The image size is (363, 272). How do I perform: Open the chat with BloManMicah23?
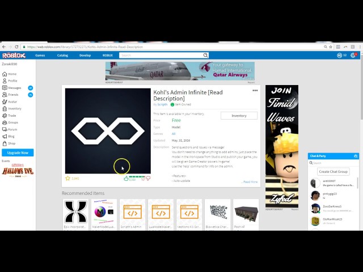[333, 221]
